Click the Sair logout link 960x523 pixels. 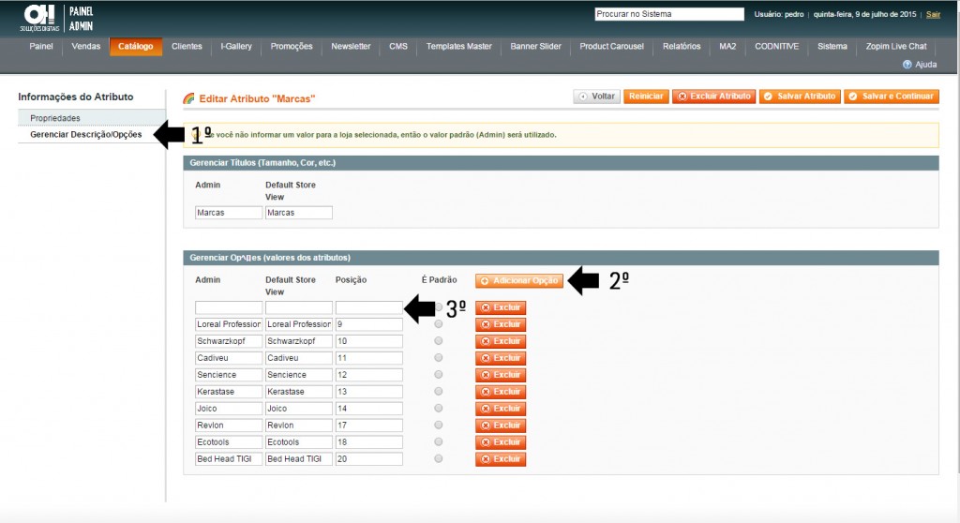[x=933, y=14]
